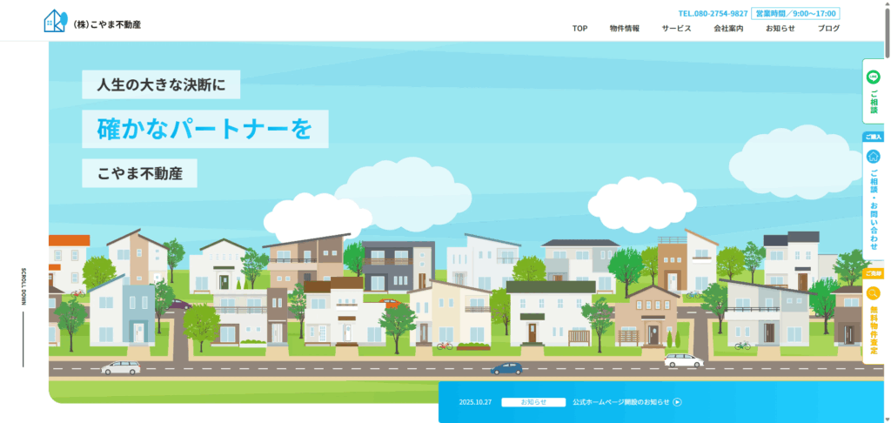Click the orange magnifier appraisal icon
Screen dimensions: 891x423
(x=873, y=293)
